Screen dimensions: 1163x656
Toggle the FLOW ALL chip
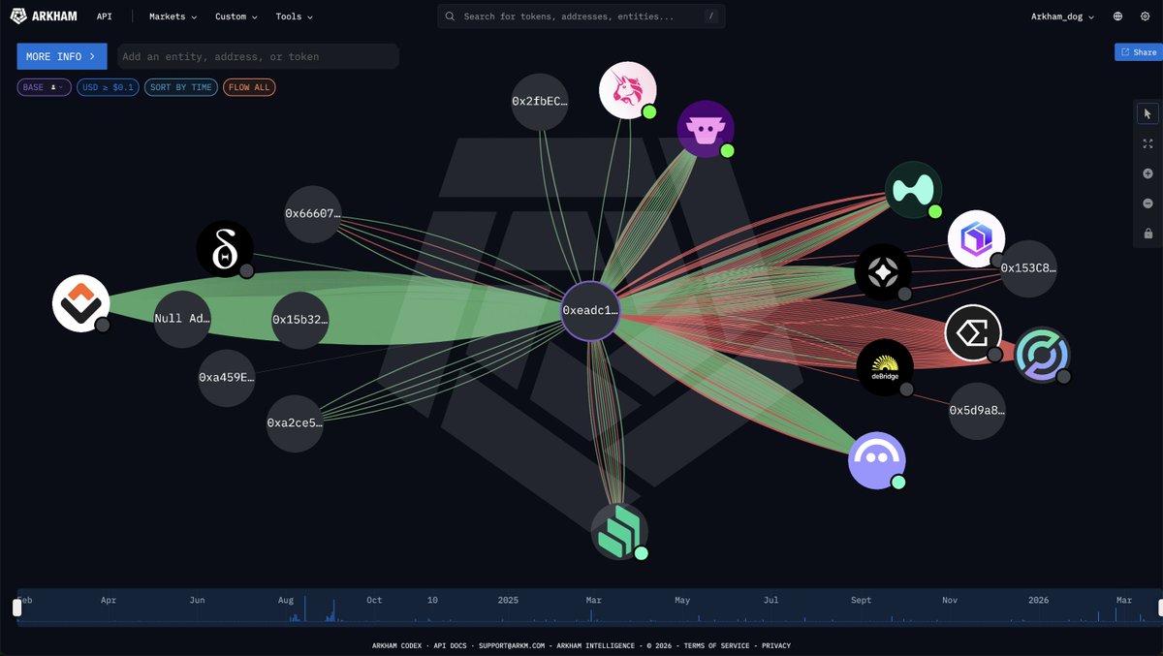click(250, 87)
